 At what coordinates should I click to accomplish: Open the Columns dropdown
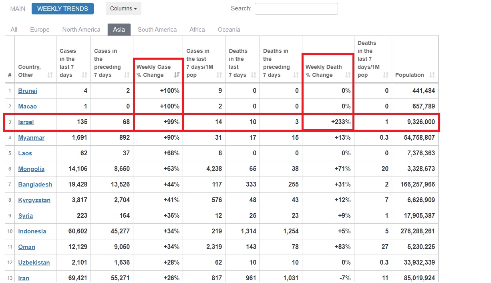pyautogui.click(x=123, y=8)
